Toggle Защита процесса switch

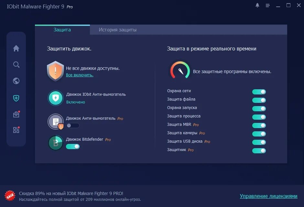tap(259, 117)
